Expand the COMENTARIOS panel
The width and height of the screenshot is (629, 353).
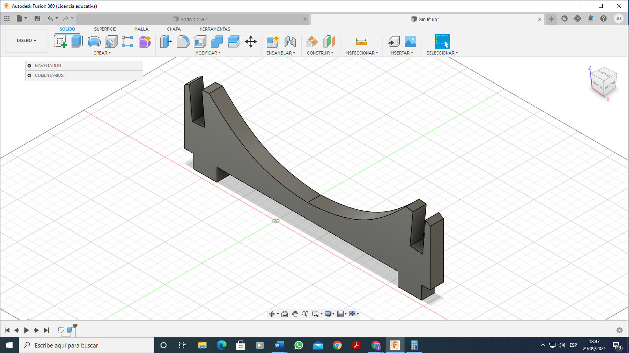pyautogui.click(x=29, y=75)
